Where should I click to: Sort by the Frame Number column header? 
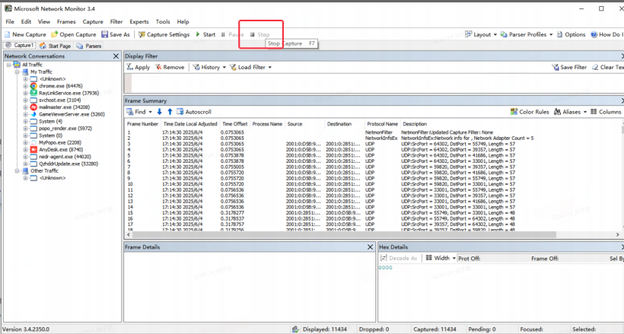click(x=143, y=124)
